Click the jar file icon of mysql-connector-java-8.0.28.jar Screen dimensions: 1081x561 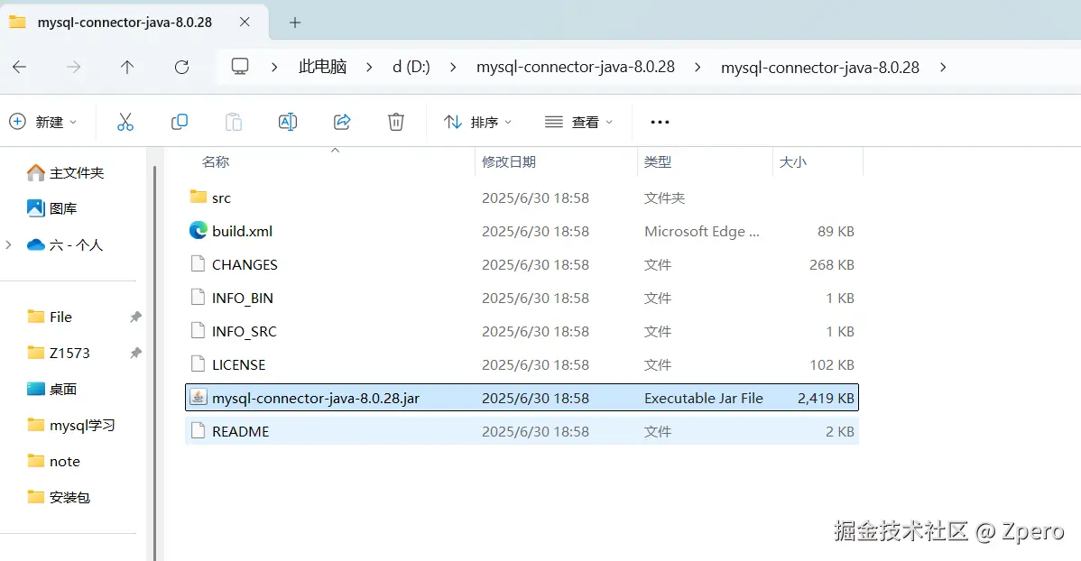click(198, 397)
